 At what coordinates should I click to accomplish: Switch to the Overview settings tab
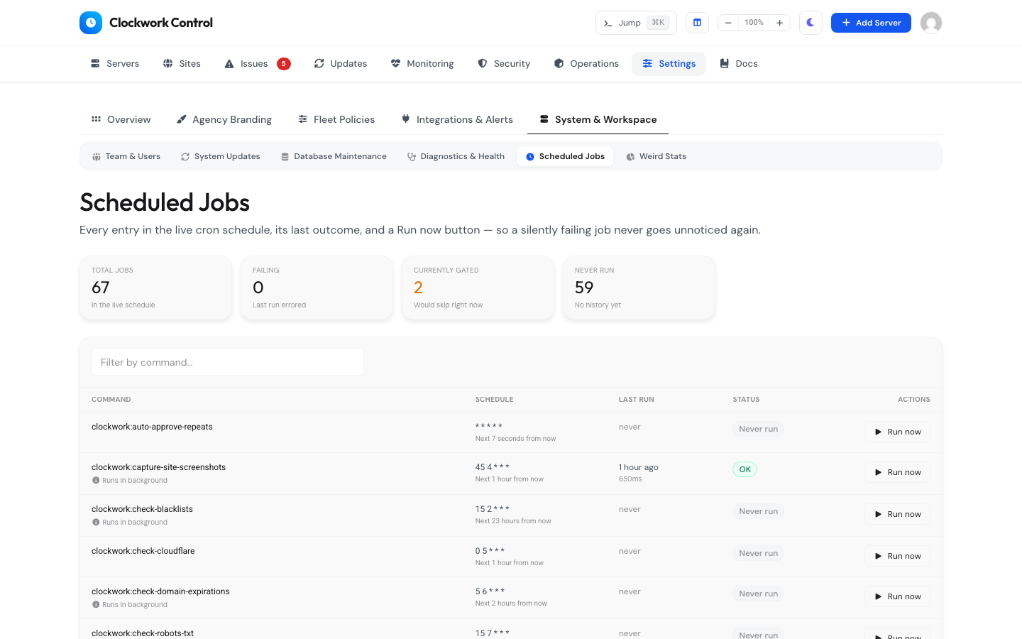pyautogui.click(x=121, y=119)
